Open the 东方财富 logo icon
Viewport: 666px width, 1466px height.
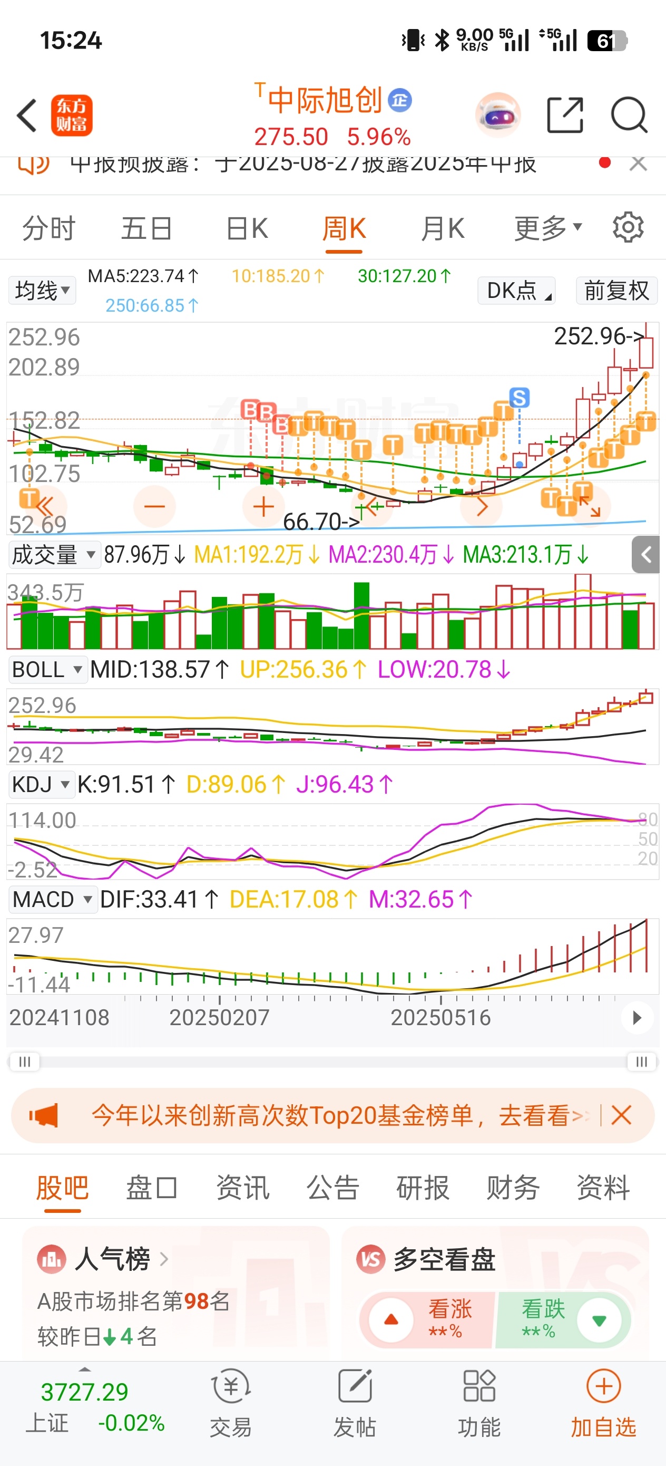coord(72,115)
